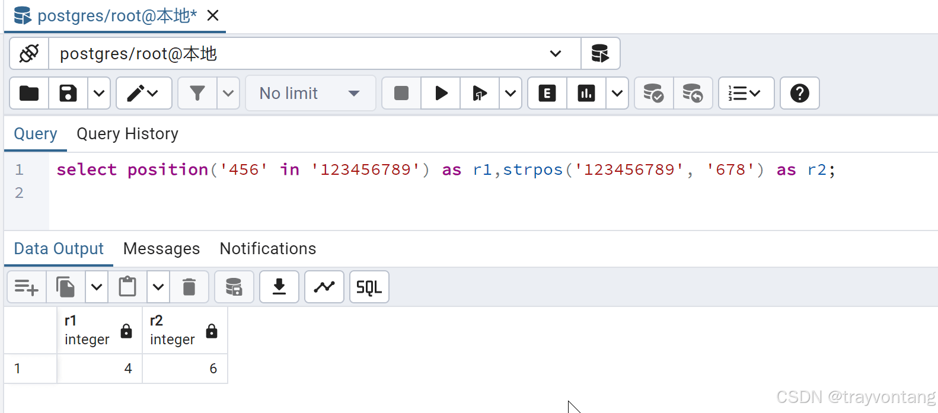Switch to the Query tab

coord(36,134)
